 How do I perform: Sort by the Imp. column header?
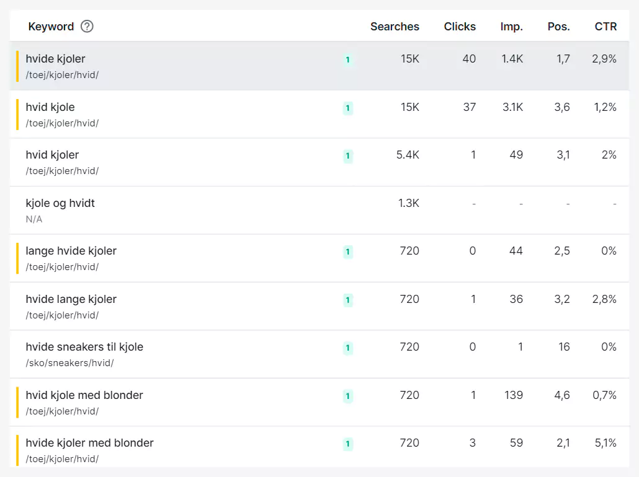coord(511,27)
